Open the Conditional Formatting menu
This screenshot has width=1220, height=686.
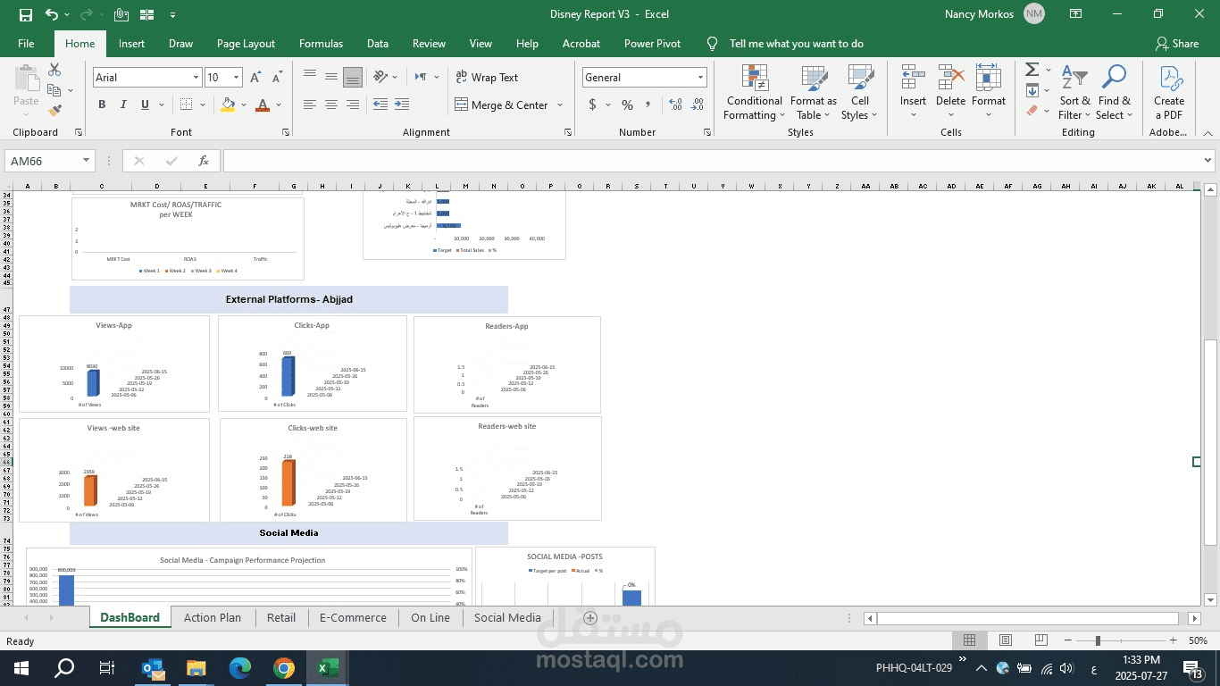click(754, 92)
